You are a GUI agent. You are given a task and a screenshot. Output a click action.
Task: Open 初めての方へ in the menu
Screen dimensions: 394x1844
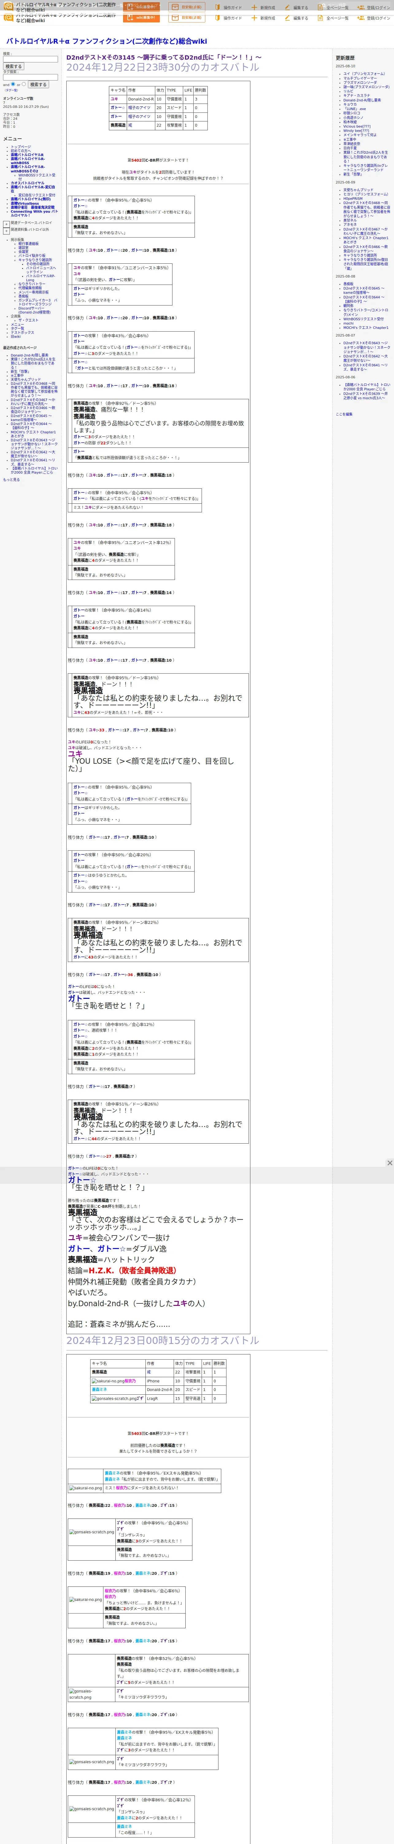(21, 151)
